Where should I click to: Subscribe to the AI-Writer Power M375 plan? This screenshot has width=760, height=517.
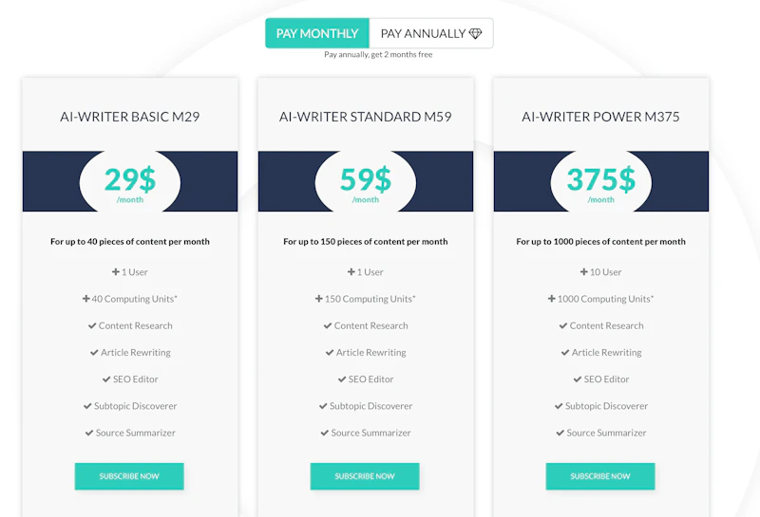point(600,476)
